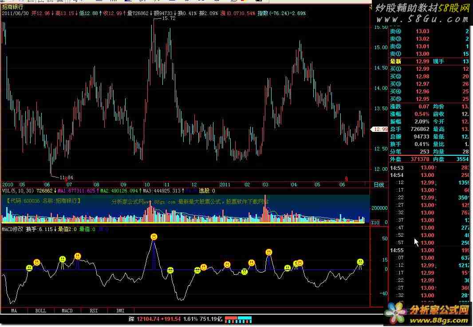The height and width of the screenshot is (327, 473).
Task: Click the 14:55 tick trade row
Action: tap(430, 250)
